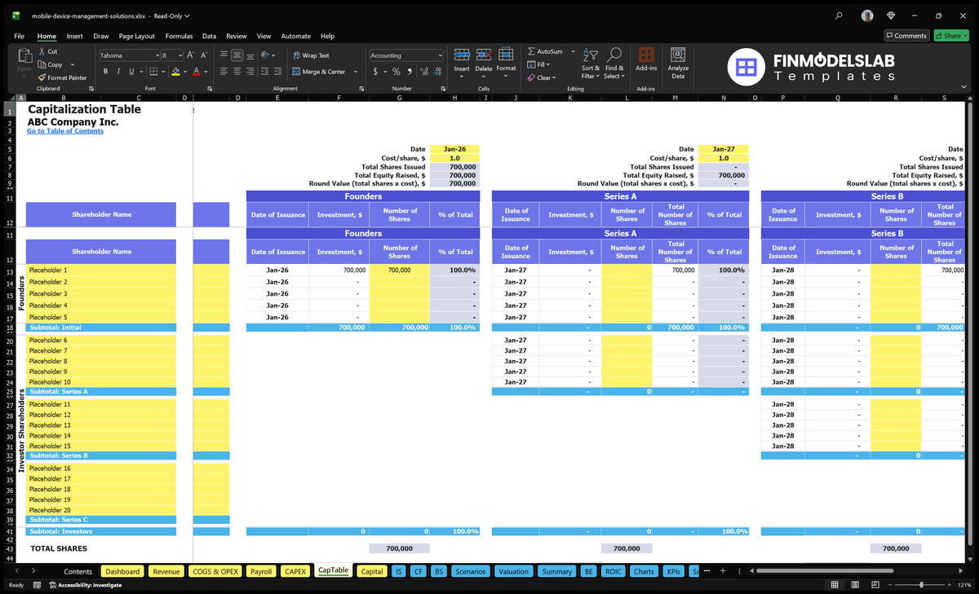Increase font size with the larger A

point(191,55)
